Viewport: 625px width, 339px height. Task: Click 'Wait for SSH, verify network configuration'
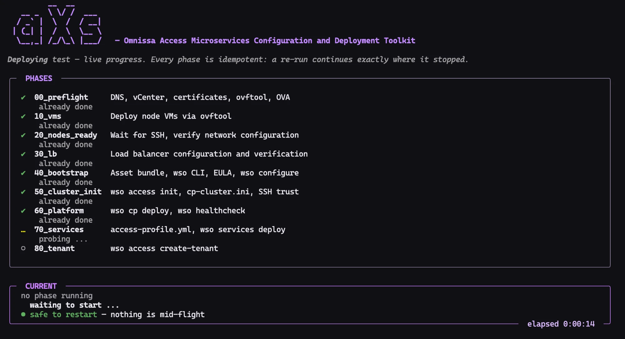tap(205, 135)
